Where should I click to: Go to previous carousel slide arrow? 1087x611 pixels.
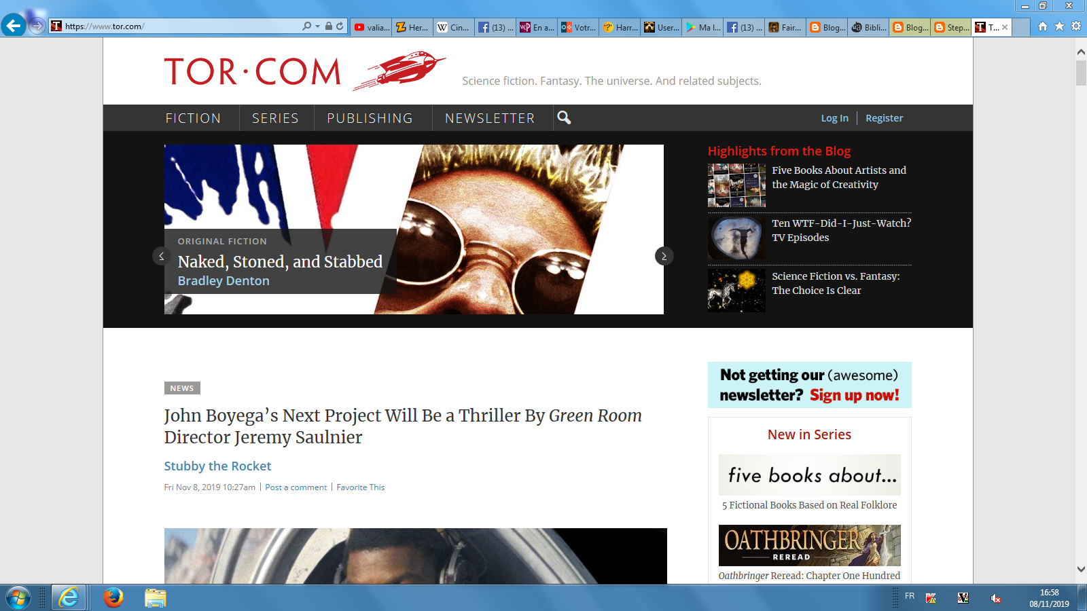click(x=161, y=256)
